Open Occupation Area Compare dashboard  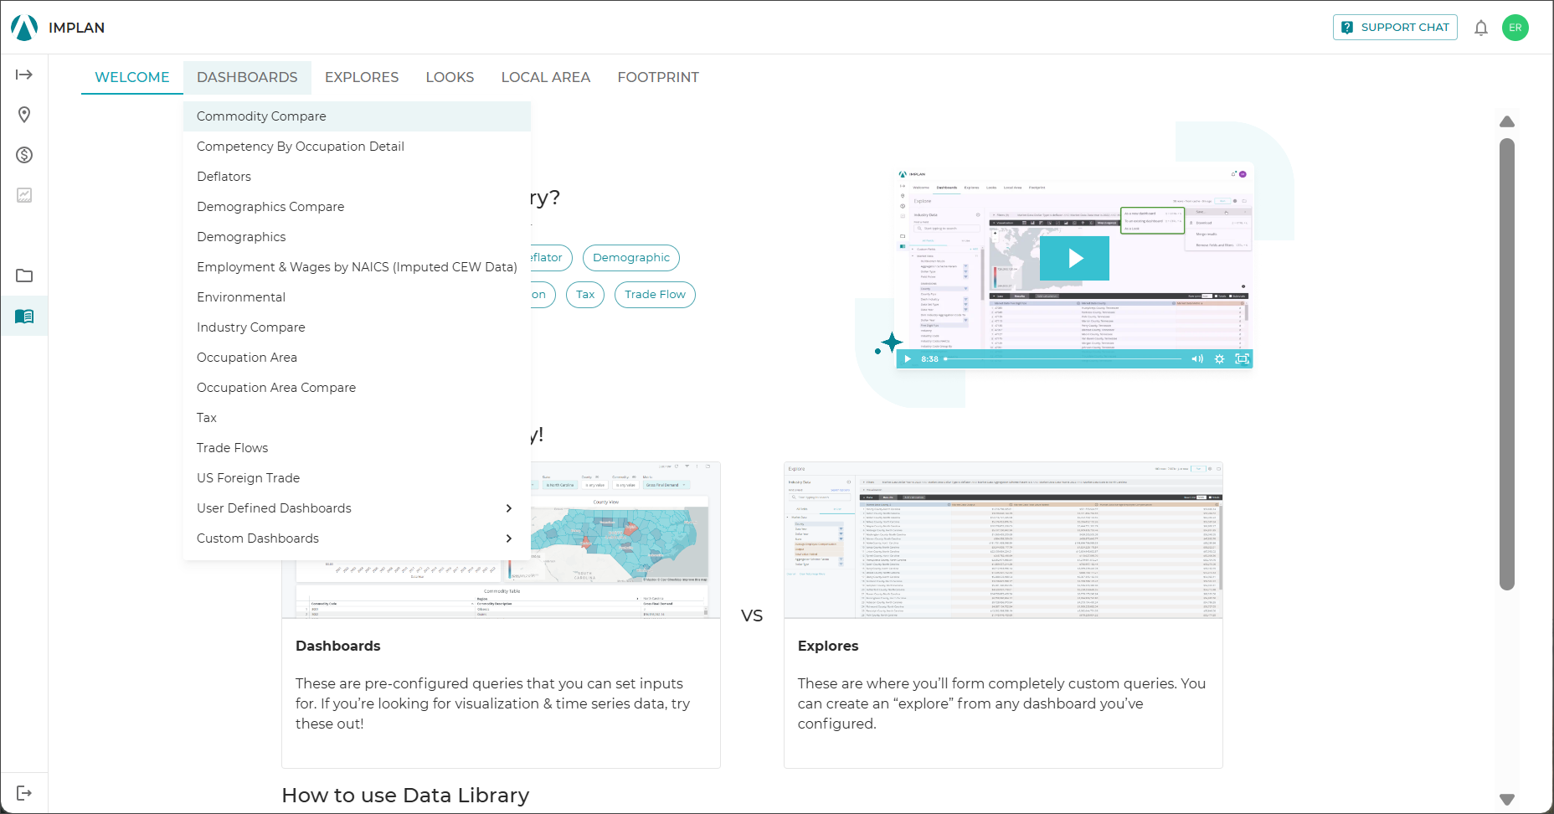click(x=357, y=388)
